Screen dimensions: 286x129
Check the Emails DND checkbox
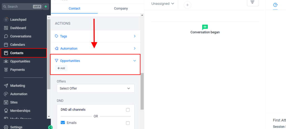pos(128,123)
